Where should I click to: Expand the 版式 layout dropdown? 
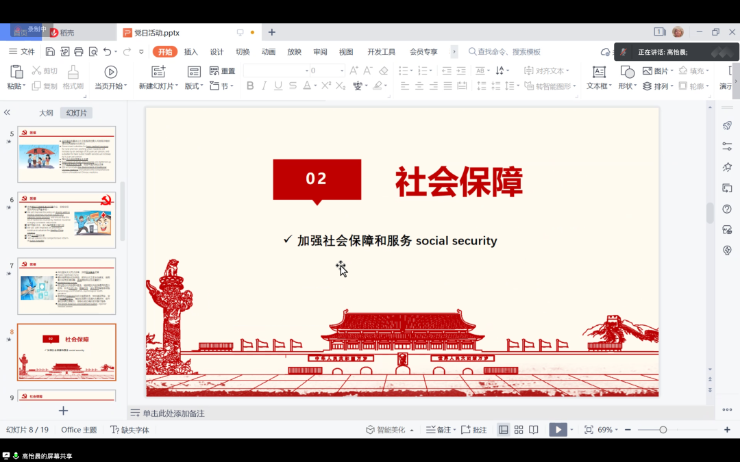(x=194, y=86)
